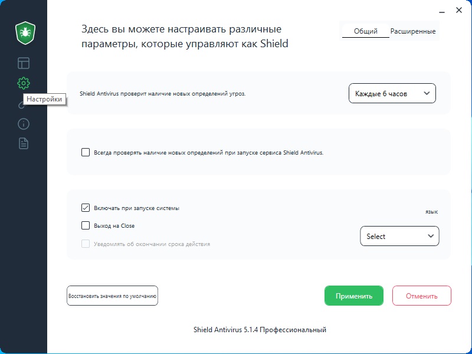Open the language 'Select' dropdown

pos(399,236)
